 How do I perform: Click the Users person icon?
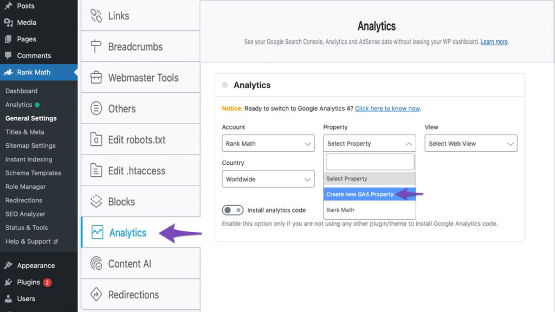coord(8,298)
